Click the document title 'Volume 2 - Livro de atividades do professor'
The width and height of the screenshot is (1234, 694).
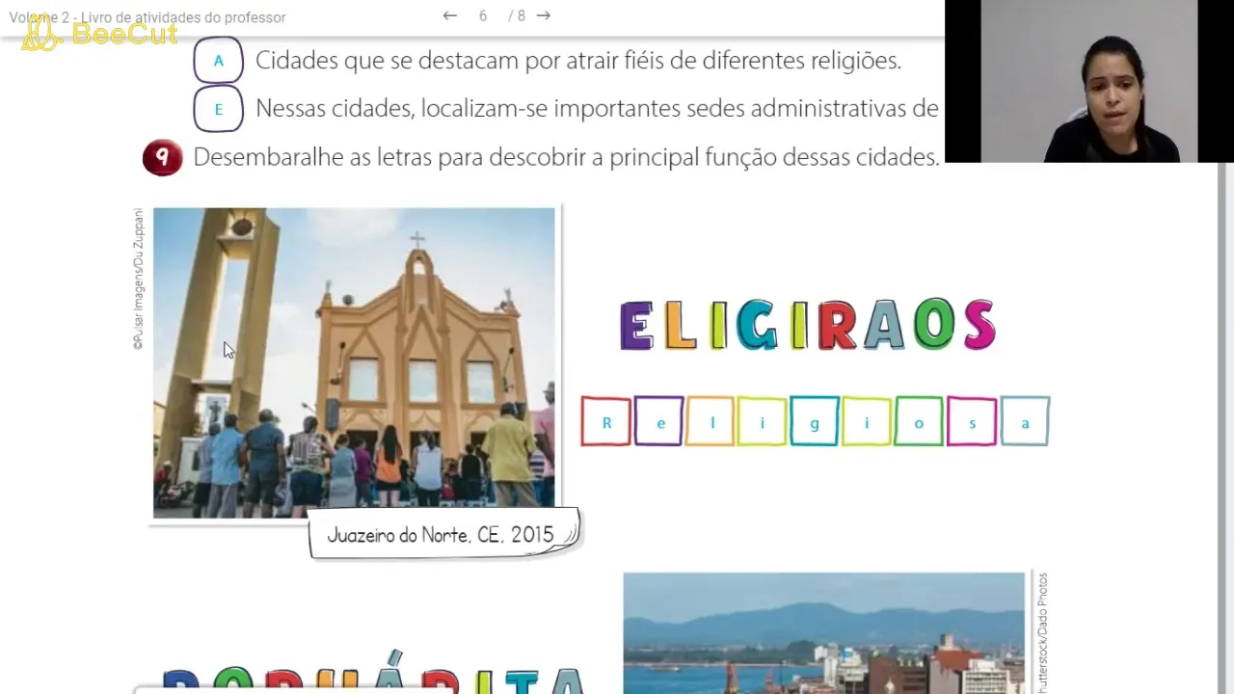coord(148,17)
